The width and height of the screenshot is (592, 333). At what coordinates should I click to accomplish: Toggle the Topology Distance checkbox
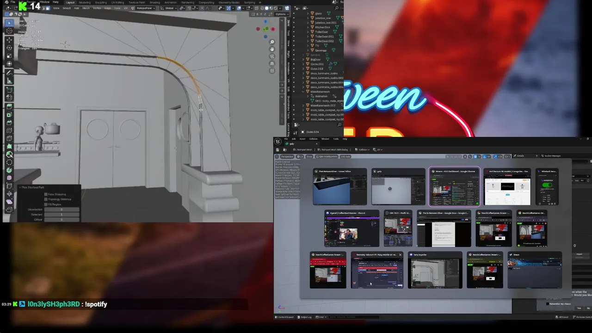coord(46,199)
